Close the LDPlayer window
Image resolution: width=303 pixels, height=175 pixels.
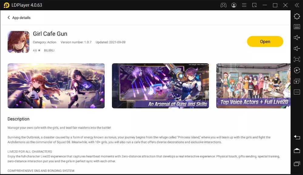pyautogui.click(x=285, y=5)
